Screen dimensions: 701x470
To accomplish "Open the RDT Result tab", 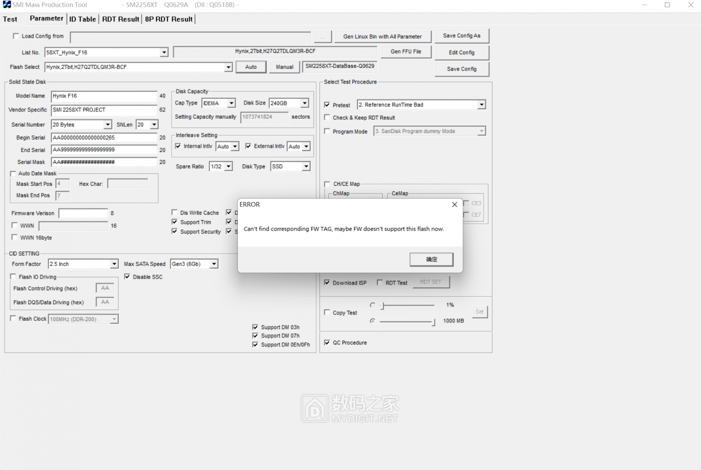I will (x=120, y=19).
